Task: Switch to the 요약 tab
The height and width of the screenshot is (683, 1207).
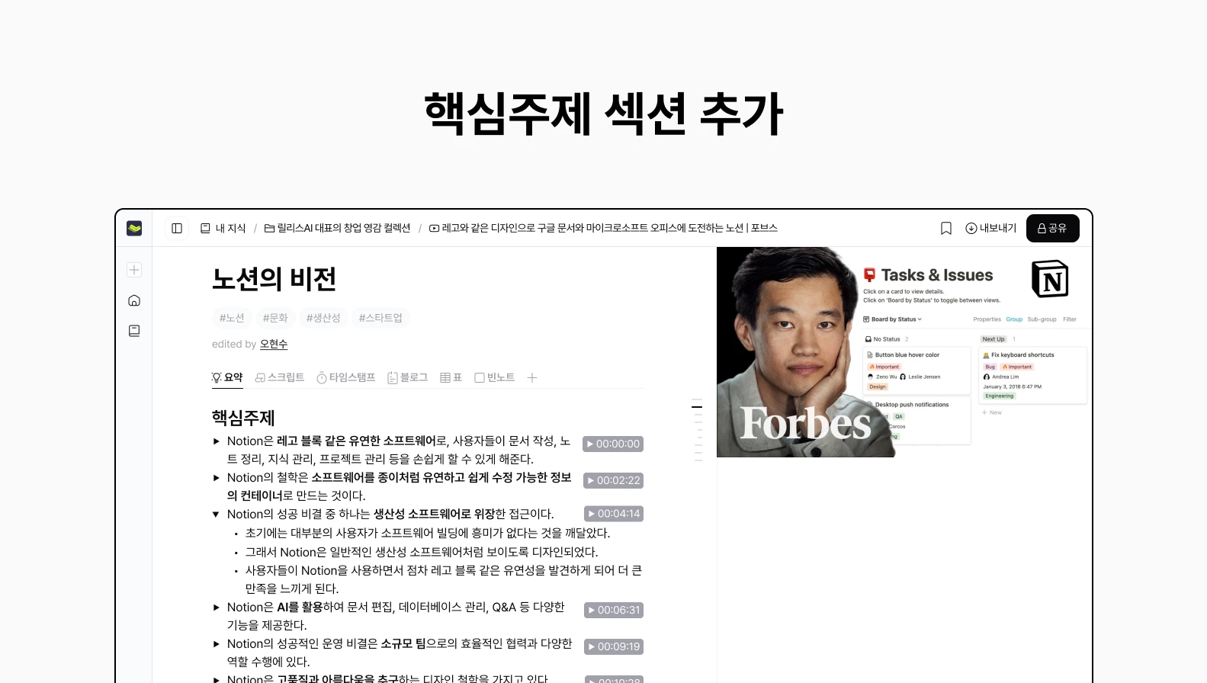Action: pyautogui.click(x=227, y=377)
